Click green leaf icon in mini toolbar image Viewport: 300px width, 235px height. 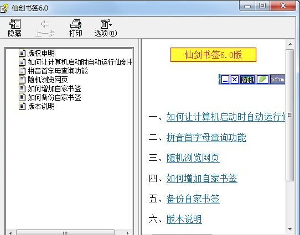coord(262,80)
